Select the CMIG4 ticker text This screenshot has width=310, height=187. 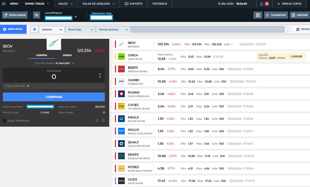pos(133,55)
